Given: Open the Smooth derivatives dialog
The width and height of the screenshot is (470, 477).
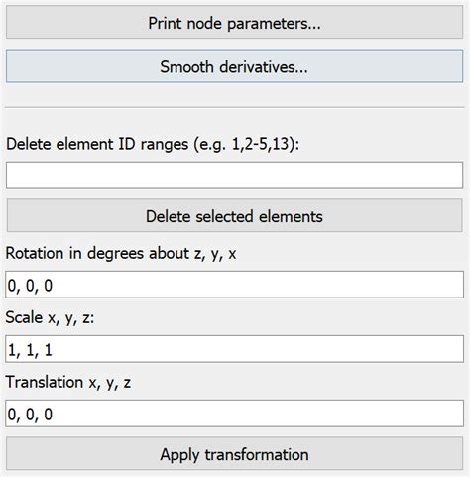Looking at the screenshot, I should pyautogui.click(x=234, y=66).
